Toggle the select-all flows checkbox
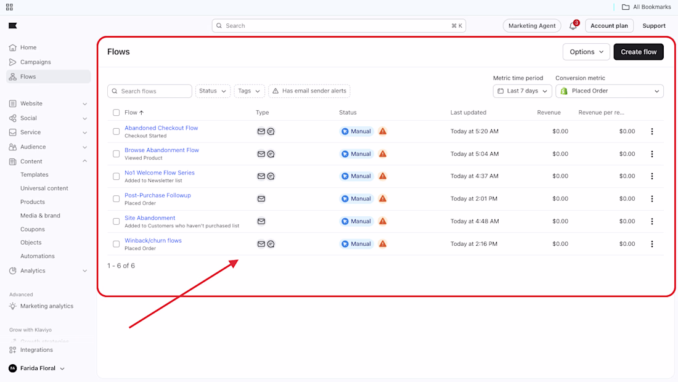678x382 pixels. [x=116, y=112]
